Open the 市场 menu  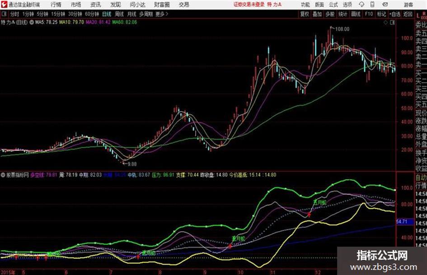(76, 5)
